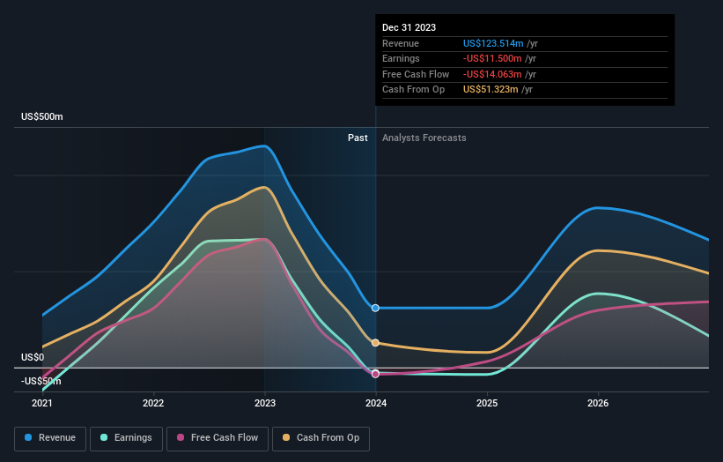Toggle the Earnings series legend button
This screenshot has height=462, width=723.
point(126,438)
